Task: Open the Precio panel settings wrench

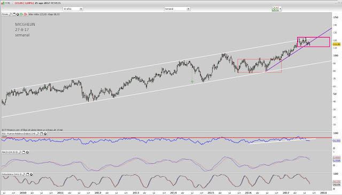Action: pyautogui.click(x=10, y=14)
